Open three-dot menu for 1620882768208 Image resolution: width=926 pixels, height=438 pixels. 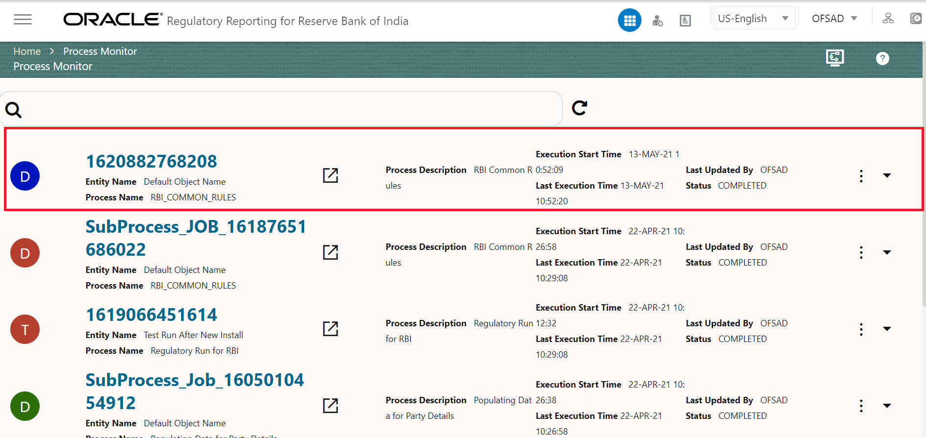click(x=861, y=176)
